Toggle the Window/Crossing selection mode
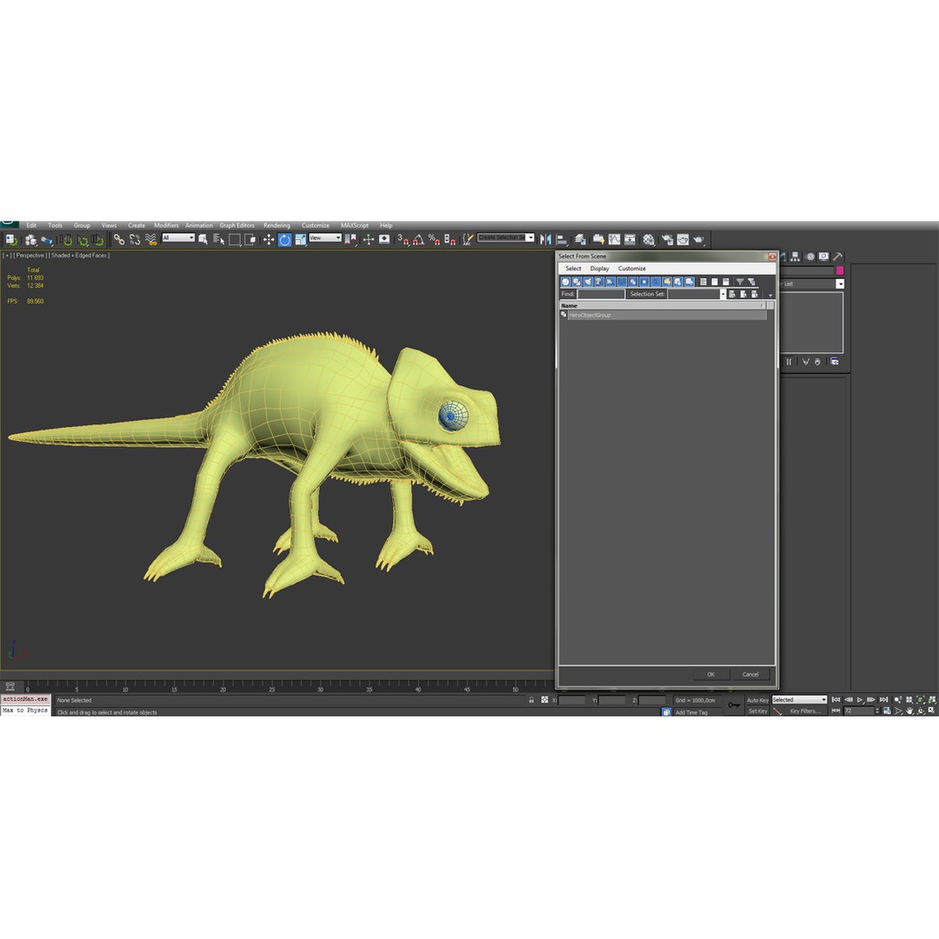939x939 pixels. click(x=250, y=240)
